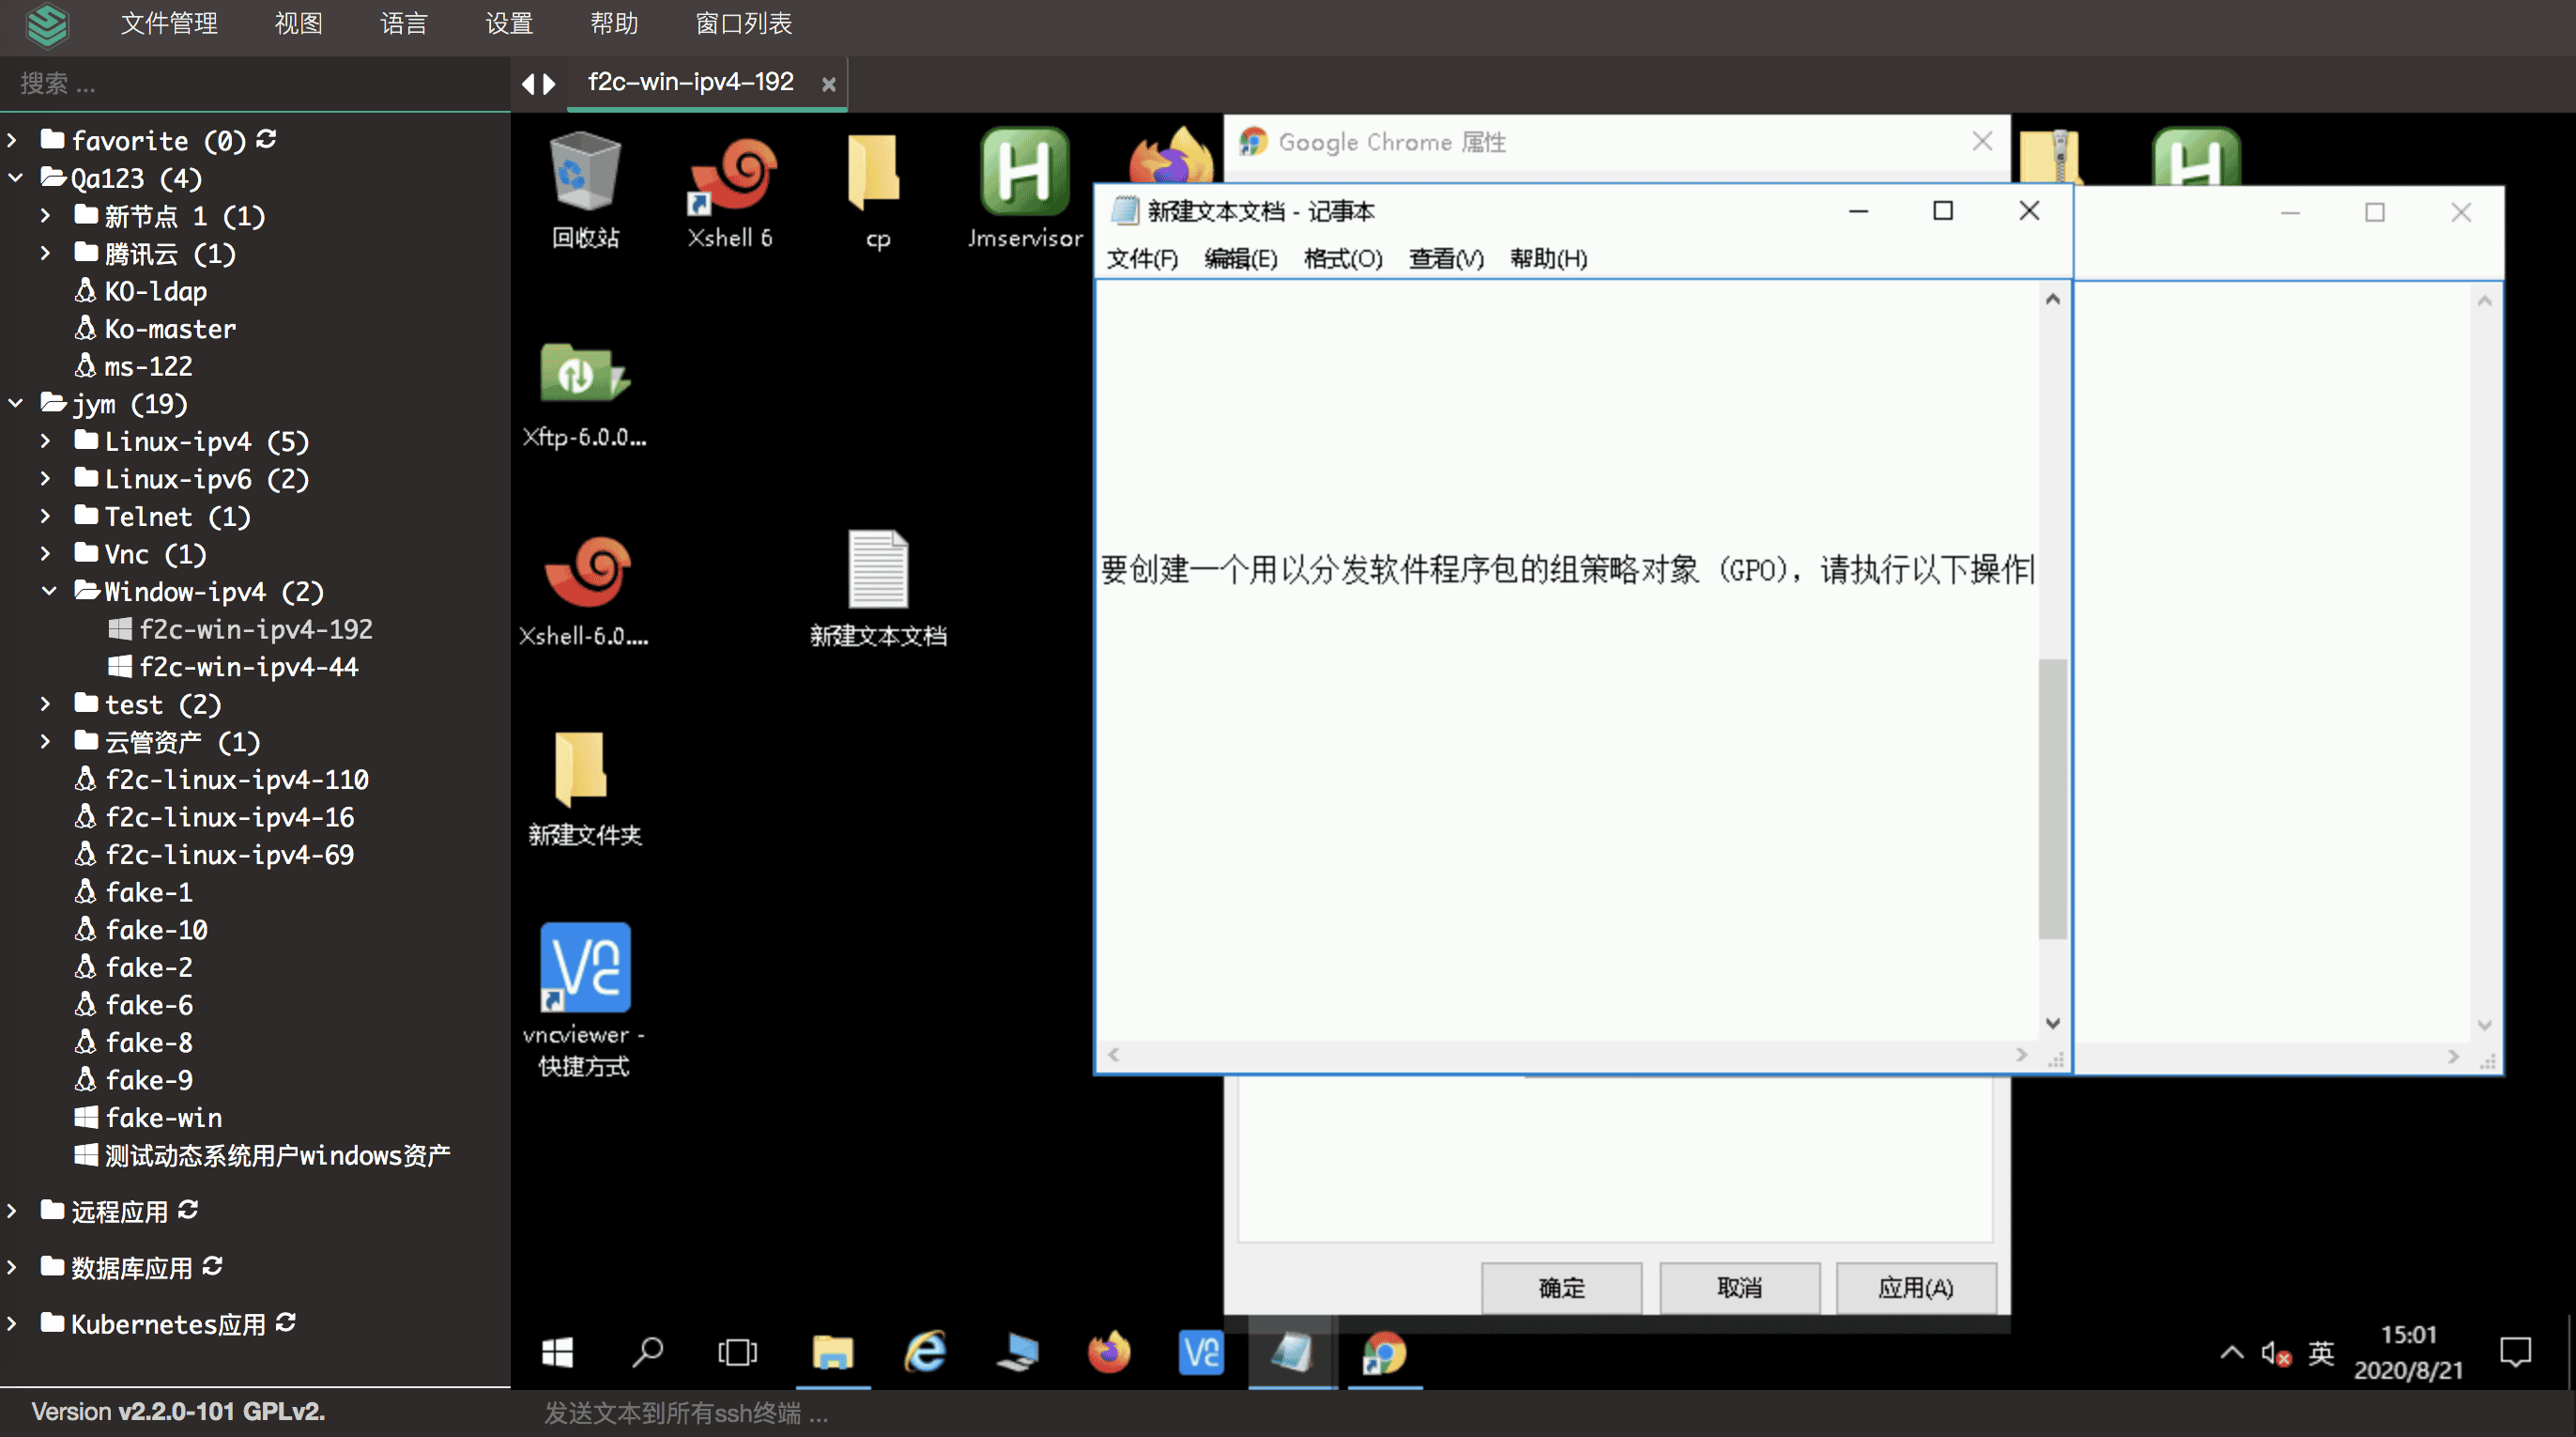
Task: Click the muted volume tray icon
Action: (2275, 1354)
